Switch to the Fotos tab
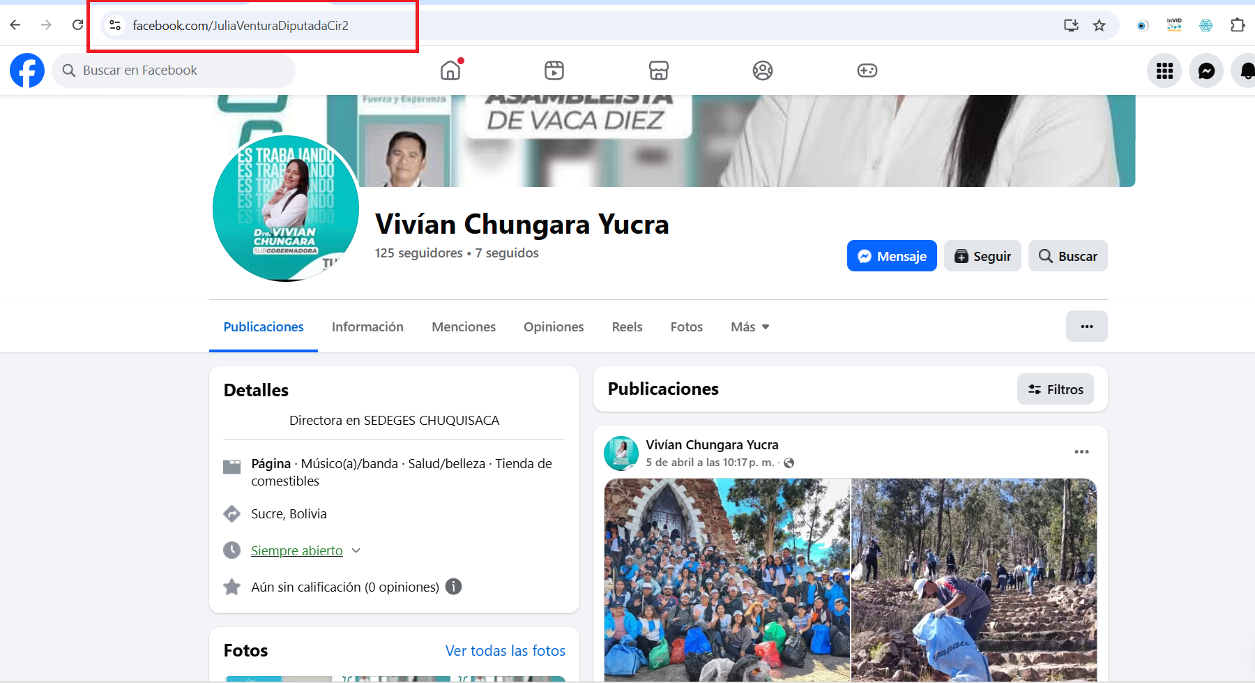1255x683 pixels. 686,327
